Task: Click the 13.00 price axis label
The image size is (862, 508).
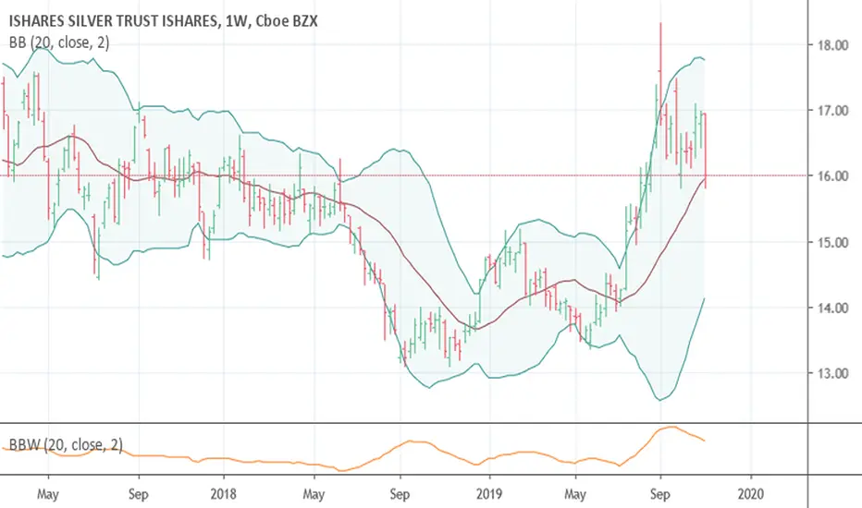Action: point(834,373)
